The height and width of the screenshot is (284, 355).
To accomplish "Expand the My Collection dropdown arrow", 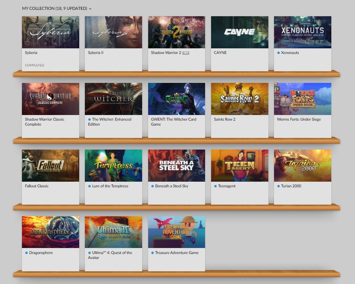I will tap(90, 9).
